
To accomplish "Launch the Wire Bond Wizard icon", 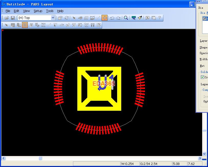I will pos(19,25).
